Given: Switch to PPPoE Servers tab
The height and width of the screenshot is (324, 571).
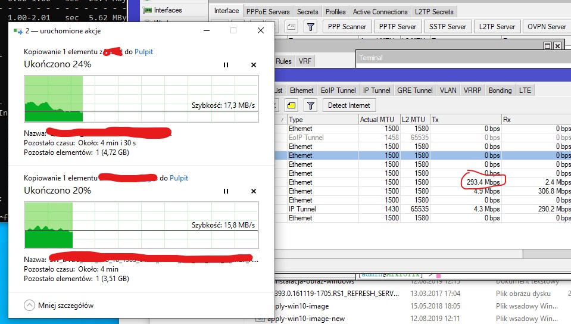Looking at the screenshot, I should 268,12.
